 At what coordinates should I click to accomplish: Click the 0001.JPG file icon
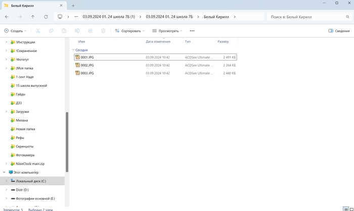tap(77, 57)
